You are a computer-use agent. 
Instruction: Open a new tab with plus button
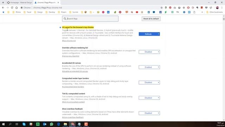3,2
